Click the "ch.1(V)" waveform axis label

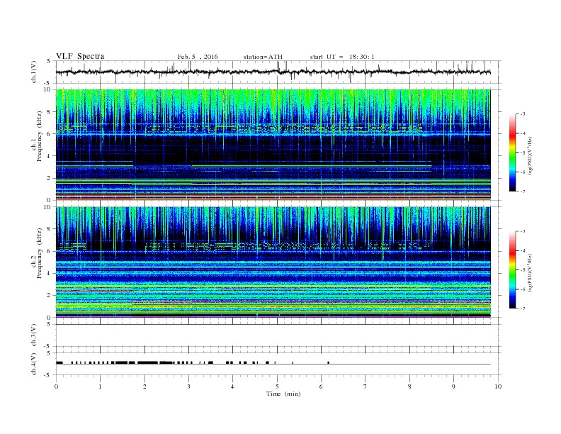point(34,72)
